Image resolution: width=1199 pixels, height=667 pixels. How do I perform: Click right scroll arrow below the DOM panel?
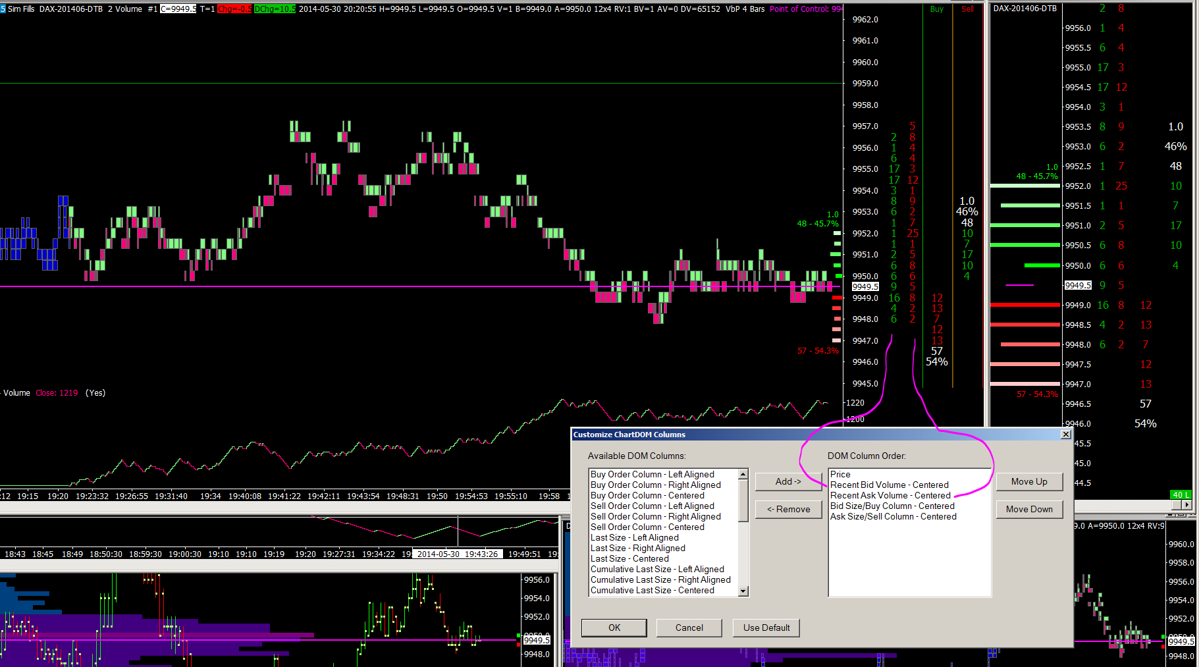click(x=1186, y=505)
